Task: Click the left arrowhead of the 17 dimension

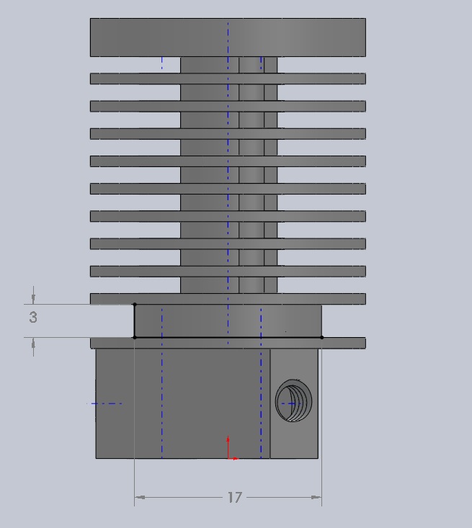Action: point(140,497)
